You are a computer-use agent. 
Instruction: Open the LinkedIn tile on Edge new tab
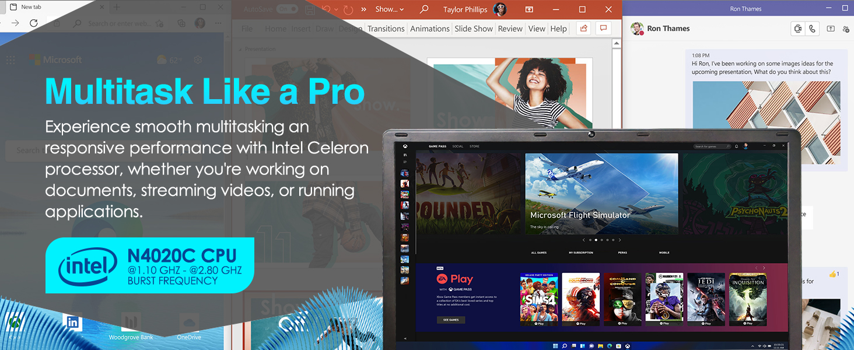(x=72, y=323)
